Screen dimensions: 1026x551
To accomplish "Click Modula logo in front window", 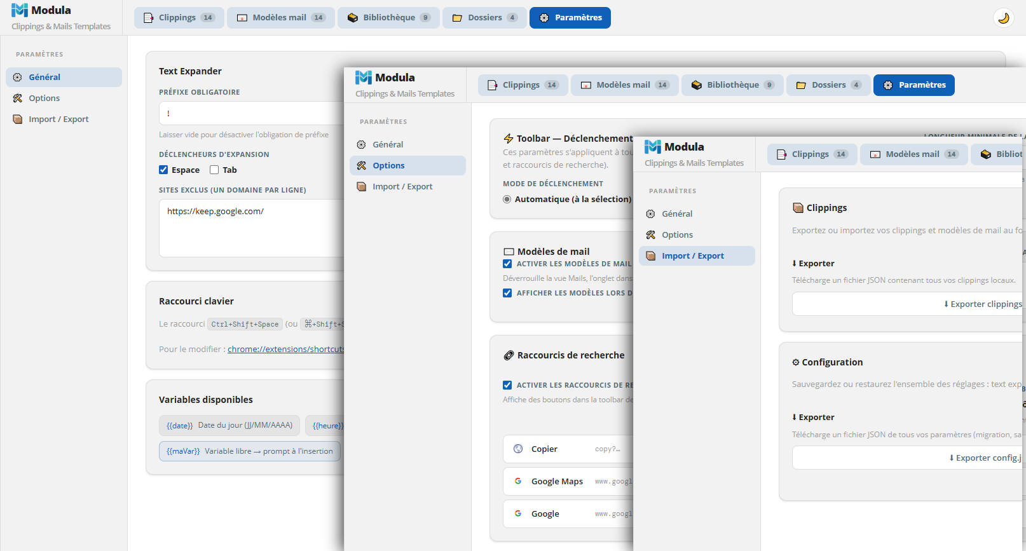I will tap(653, 147).
